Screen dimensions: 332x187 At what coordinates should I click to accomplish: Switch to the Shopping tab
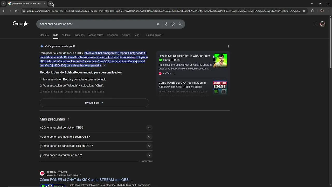pos(112,35)
